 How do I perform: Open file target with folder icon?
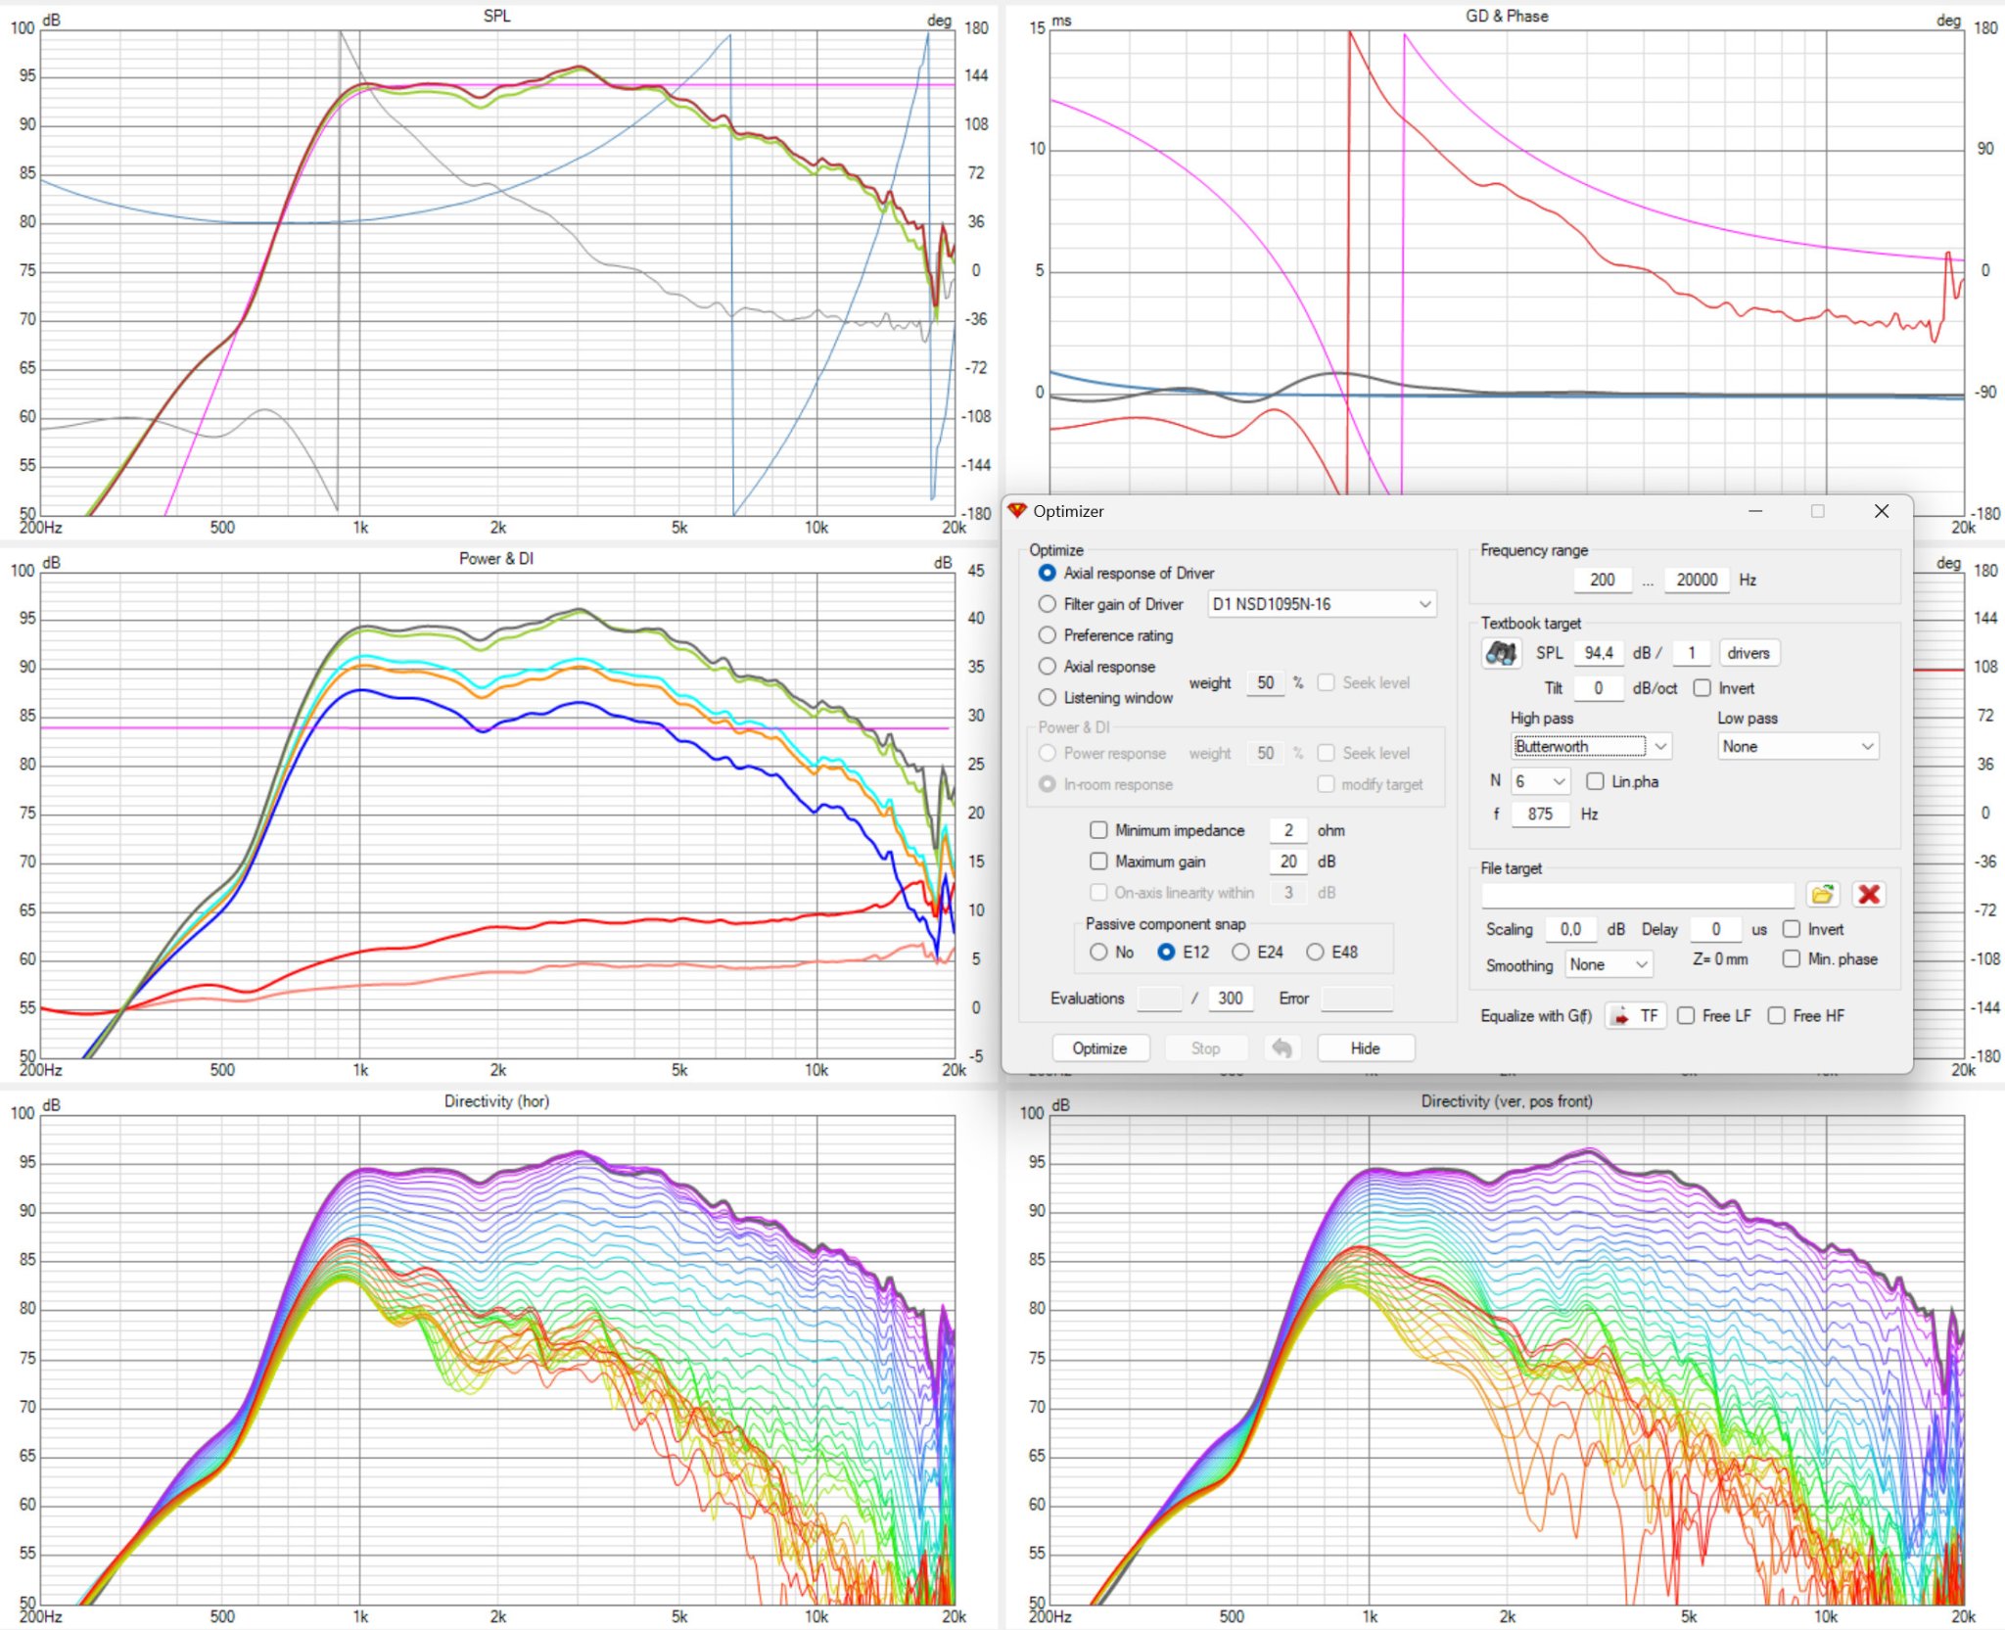click(x=1822, y=895)
